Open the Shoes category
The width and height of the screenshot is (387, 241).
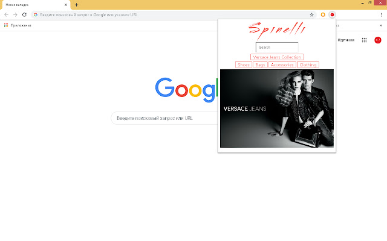[x=244, y=64]
